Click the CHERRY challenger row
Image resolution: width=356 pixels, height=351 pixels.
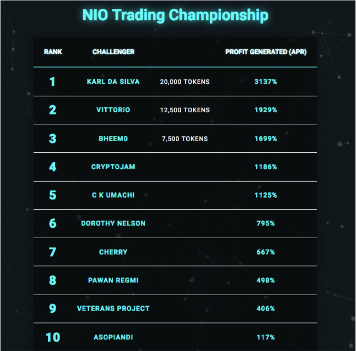[113, 252]
